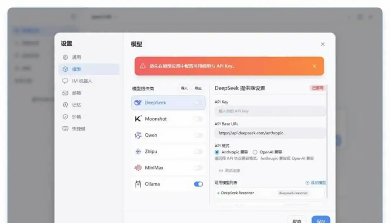Disable the Ollama toggle switch
The width and height of the screenshot is (390, 223).
click(198, 184)
